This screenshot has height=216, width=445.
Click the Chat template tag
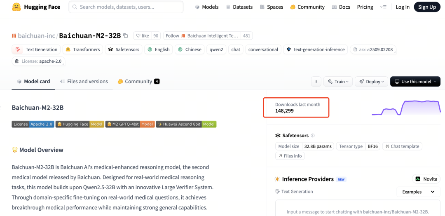(x=402, y=146)
